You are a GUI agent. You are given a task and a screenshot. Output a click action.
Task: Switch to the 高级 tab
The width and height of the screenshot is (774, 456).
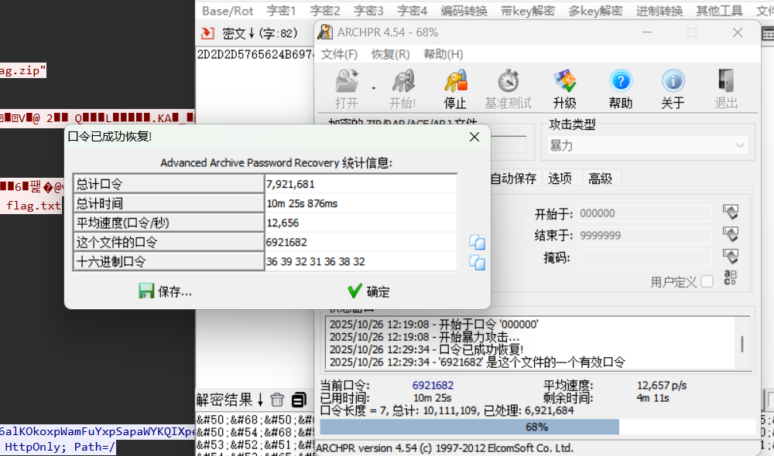pos(600,179)
